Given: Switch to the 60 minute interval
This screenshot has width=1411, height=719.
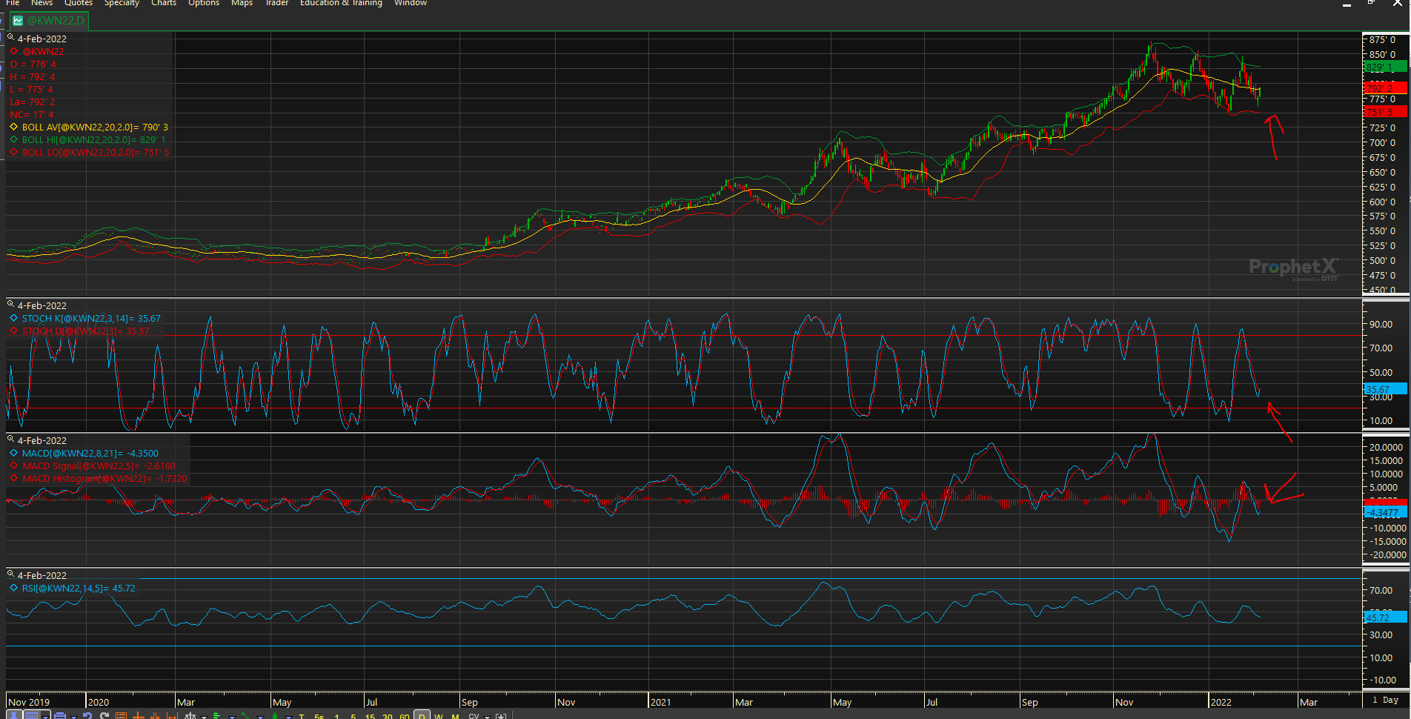Looking at the screenshot, I should point(404,716).
